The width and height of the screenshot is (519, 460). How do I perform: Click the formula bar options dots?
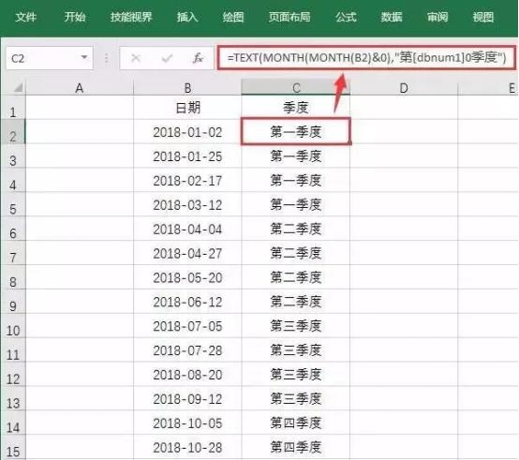pyautogui.click(x=106, y=59)
